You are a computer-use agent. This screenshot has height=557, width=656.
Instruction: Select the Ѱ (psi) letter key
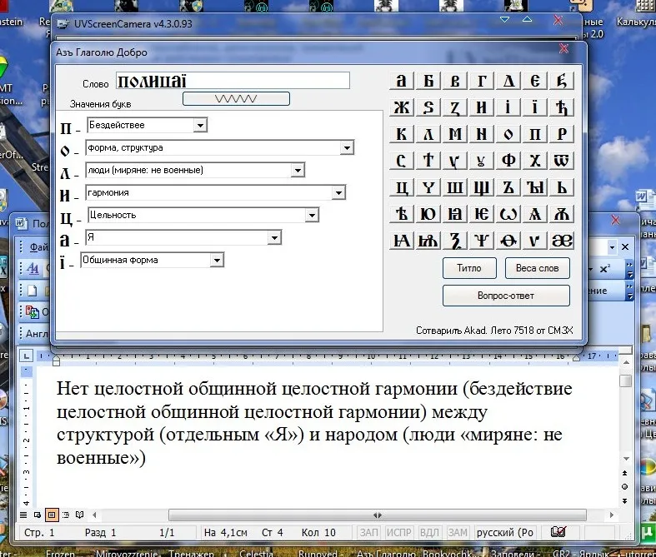482,241
